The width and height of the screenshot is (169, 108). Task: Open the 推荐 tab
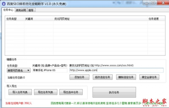tap(31, 10)
